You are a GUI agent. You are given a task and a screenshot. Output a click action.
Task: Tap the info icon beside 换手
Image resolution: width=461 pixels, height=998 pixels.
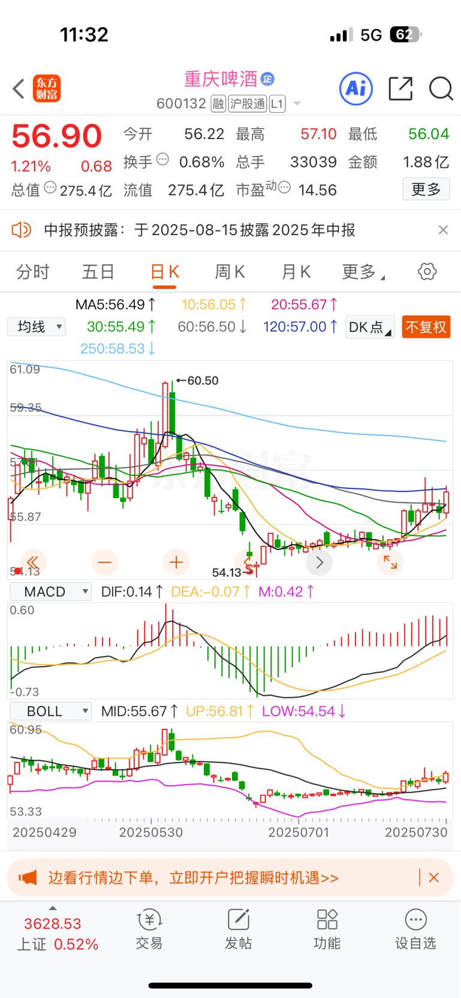tap(162, 160)
